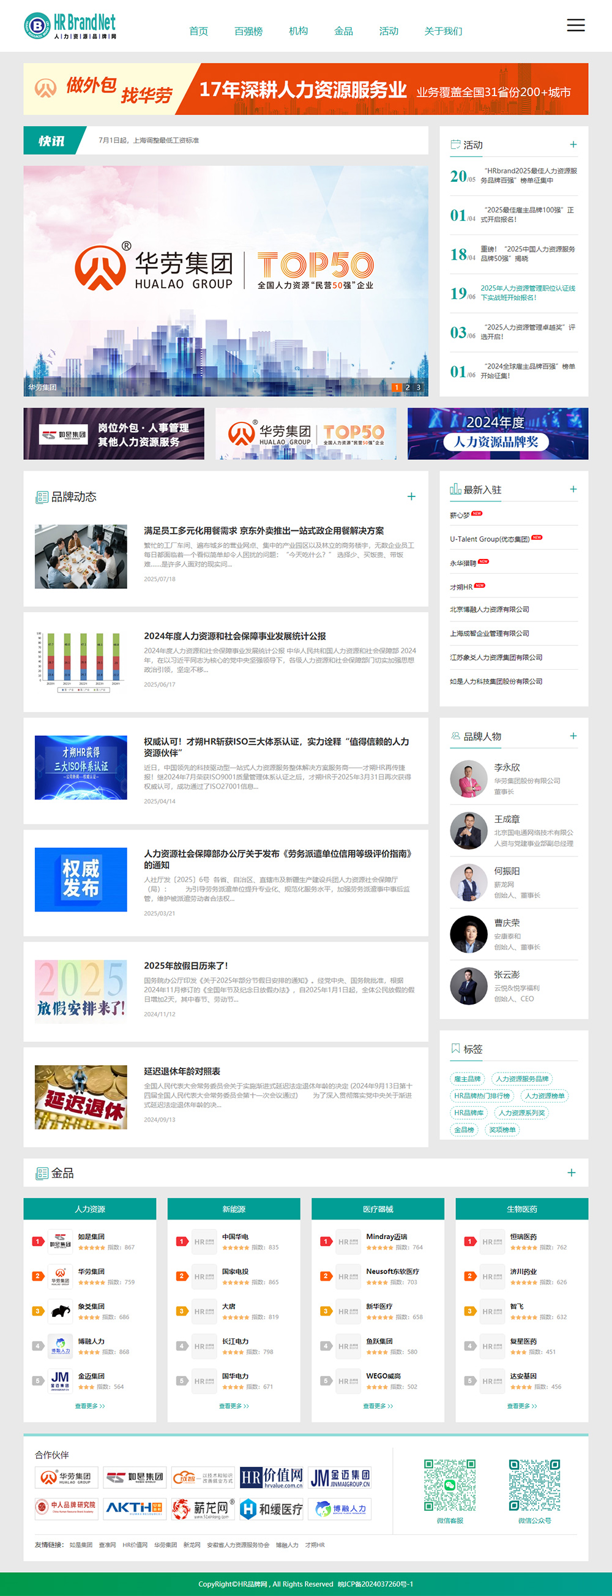Click the plus icon in 品牌人物 panel
The width and height of the screenshot is (612, 1596).
(x=573, y=735)
